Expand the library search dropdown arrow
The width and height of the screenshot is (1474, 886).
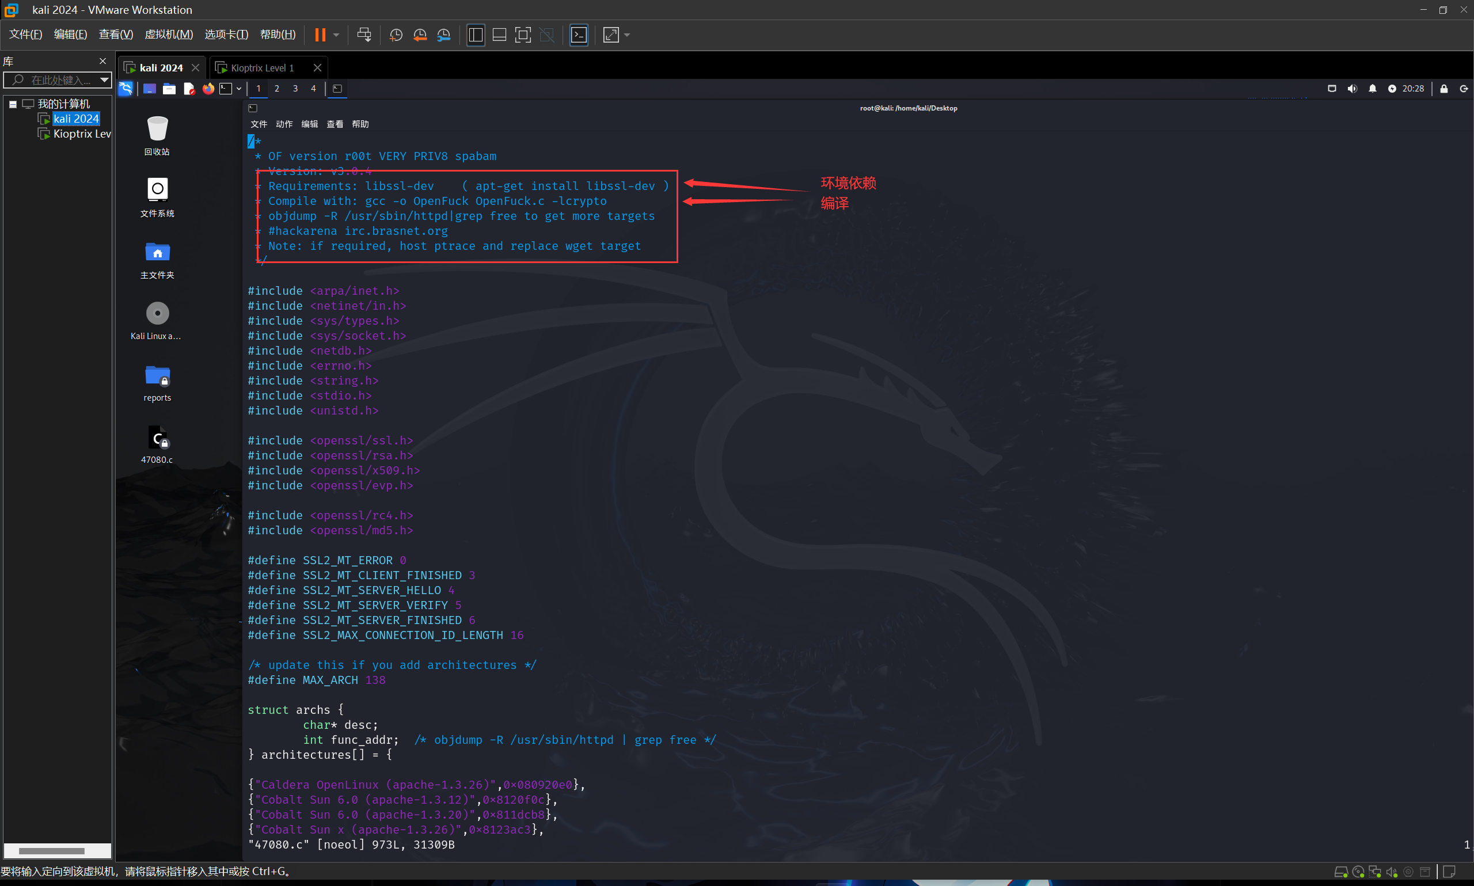pos(104,79)
